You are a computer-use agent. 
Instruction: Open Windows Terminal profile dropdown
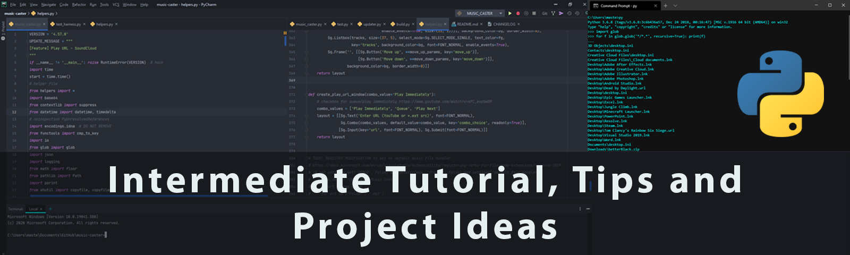[675, 6]
